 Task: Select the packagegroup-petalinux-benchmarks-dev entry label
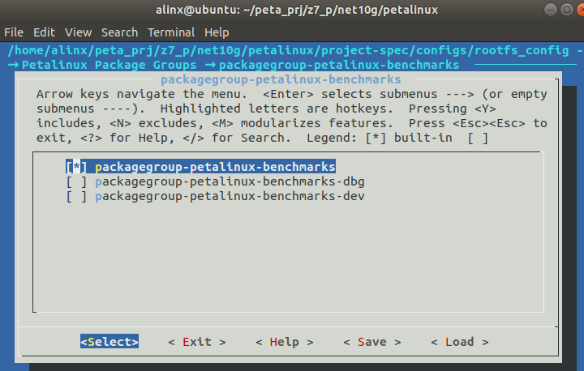(x=230, y=196)
